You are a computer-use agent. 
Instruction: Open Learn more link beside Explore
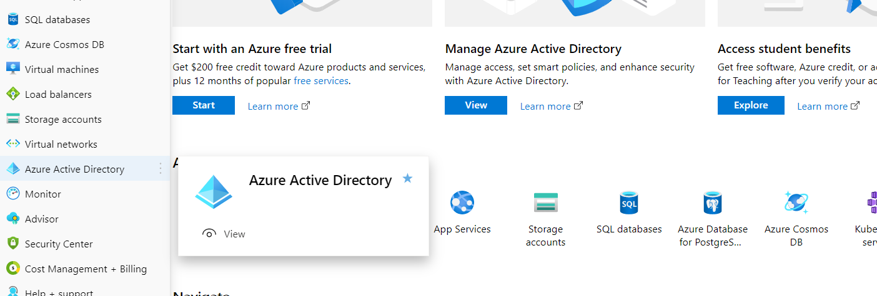pos(828,106)
